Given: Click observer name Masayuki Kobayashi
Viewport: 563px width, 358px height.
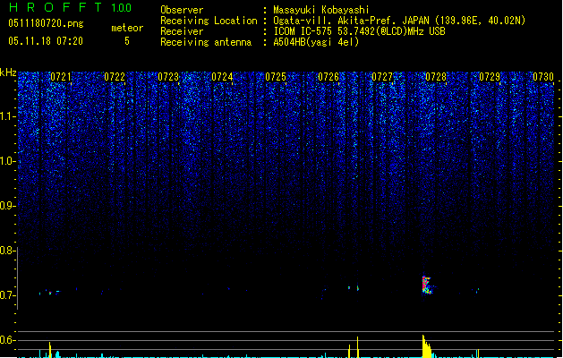Looking at the screenshot, I should click(x=321, y=10).
